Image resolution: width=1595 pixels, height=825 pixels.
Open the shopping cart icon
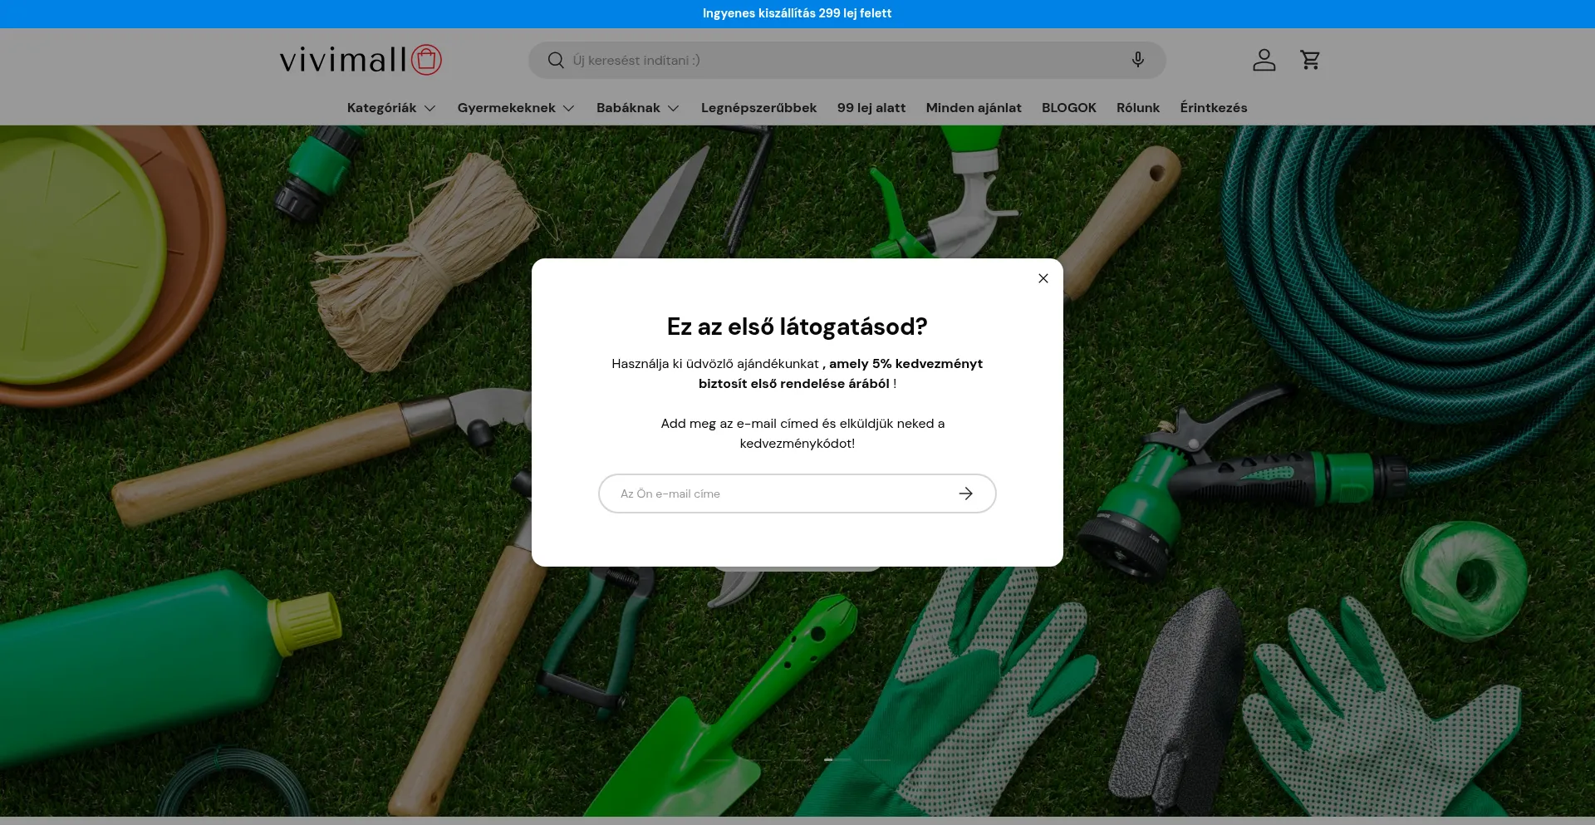(1310, 60)
